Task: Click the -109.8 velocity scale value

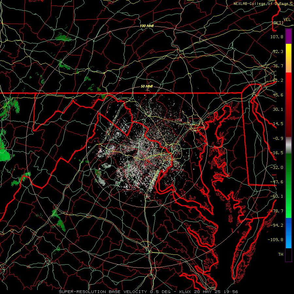Action: 275,240
